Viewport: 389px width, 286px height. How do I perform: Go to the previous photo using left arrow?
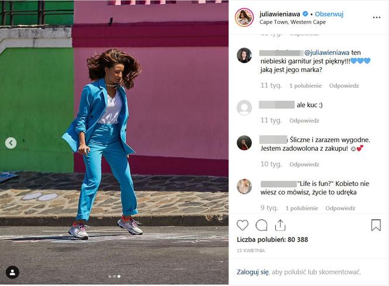(x=11, y=143)
